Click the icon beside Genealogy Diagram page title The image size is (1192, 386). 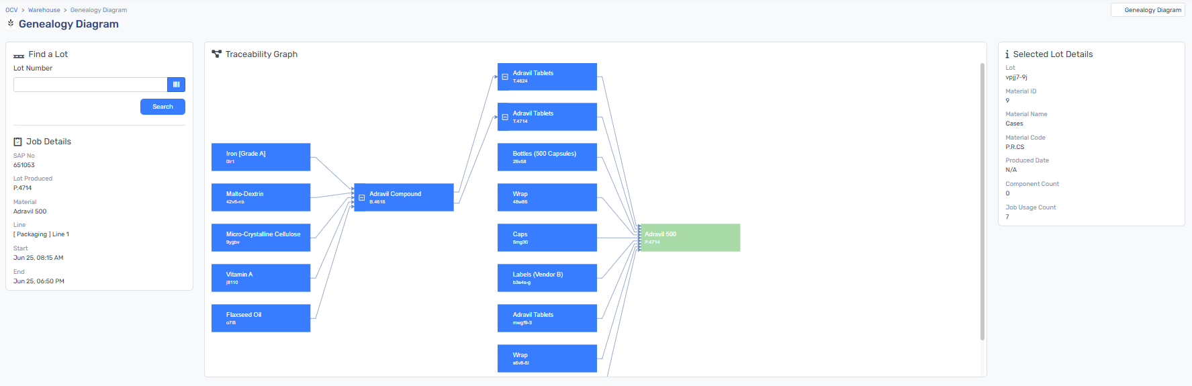10,23
